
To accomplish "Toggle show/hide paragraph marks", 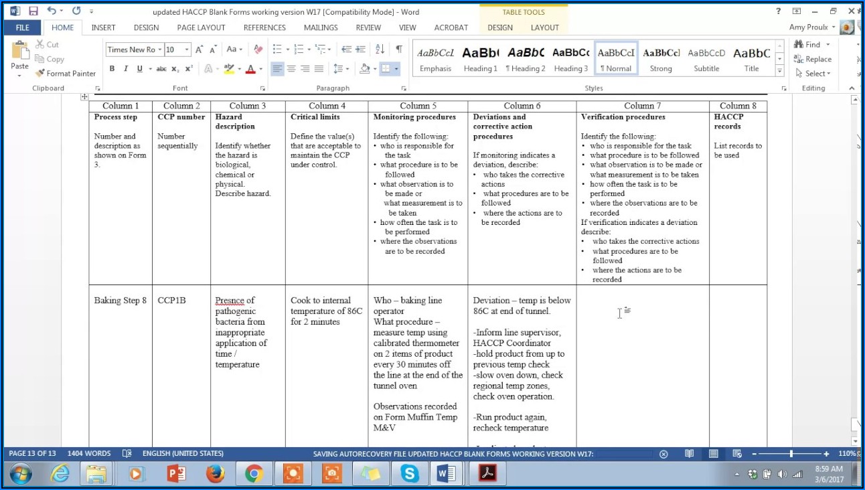I will pyautogui.click(x=399, y=50).
